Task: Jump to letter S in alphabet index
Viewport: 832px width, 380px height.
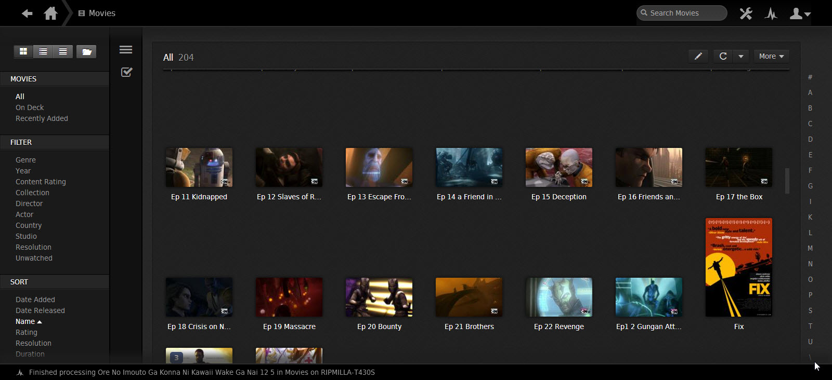Action: click(x=810, y=310)
